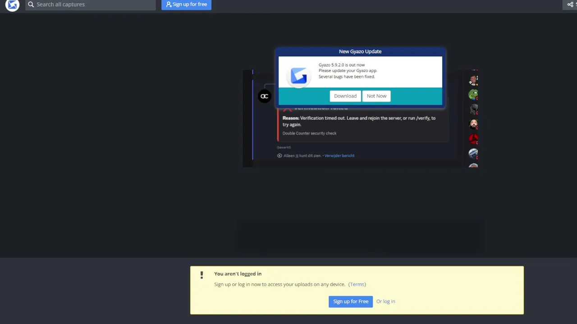
Task: Focus the "Search all captures" field
Action: pyautogui.click(x=91, y=4)
